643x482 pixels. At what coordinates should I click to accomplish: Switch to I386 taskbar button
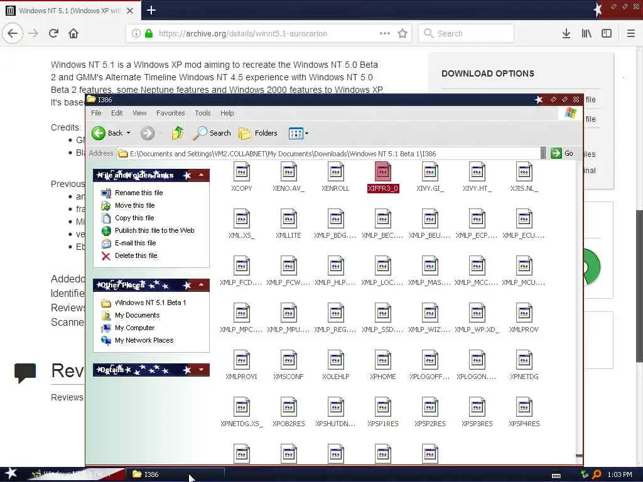[176, 474]
